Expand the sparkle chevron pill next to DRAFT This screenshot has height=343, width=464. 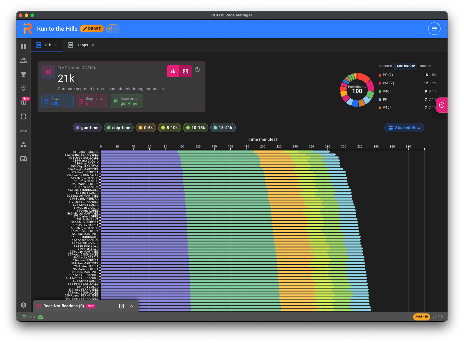[113, 29]
